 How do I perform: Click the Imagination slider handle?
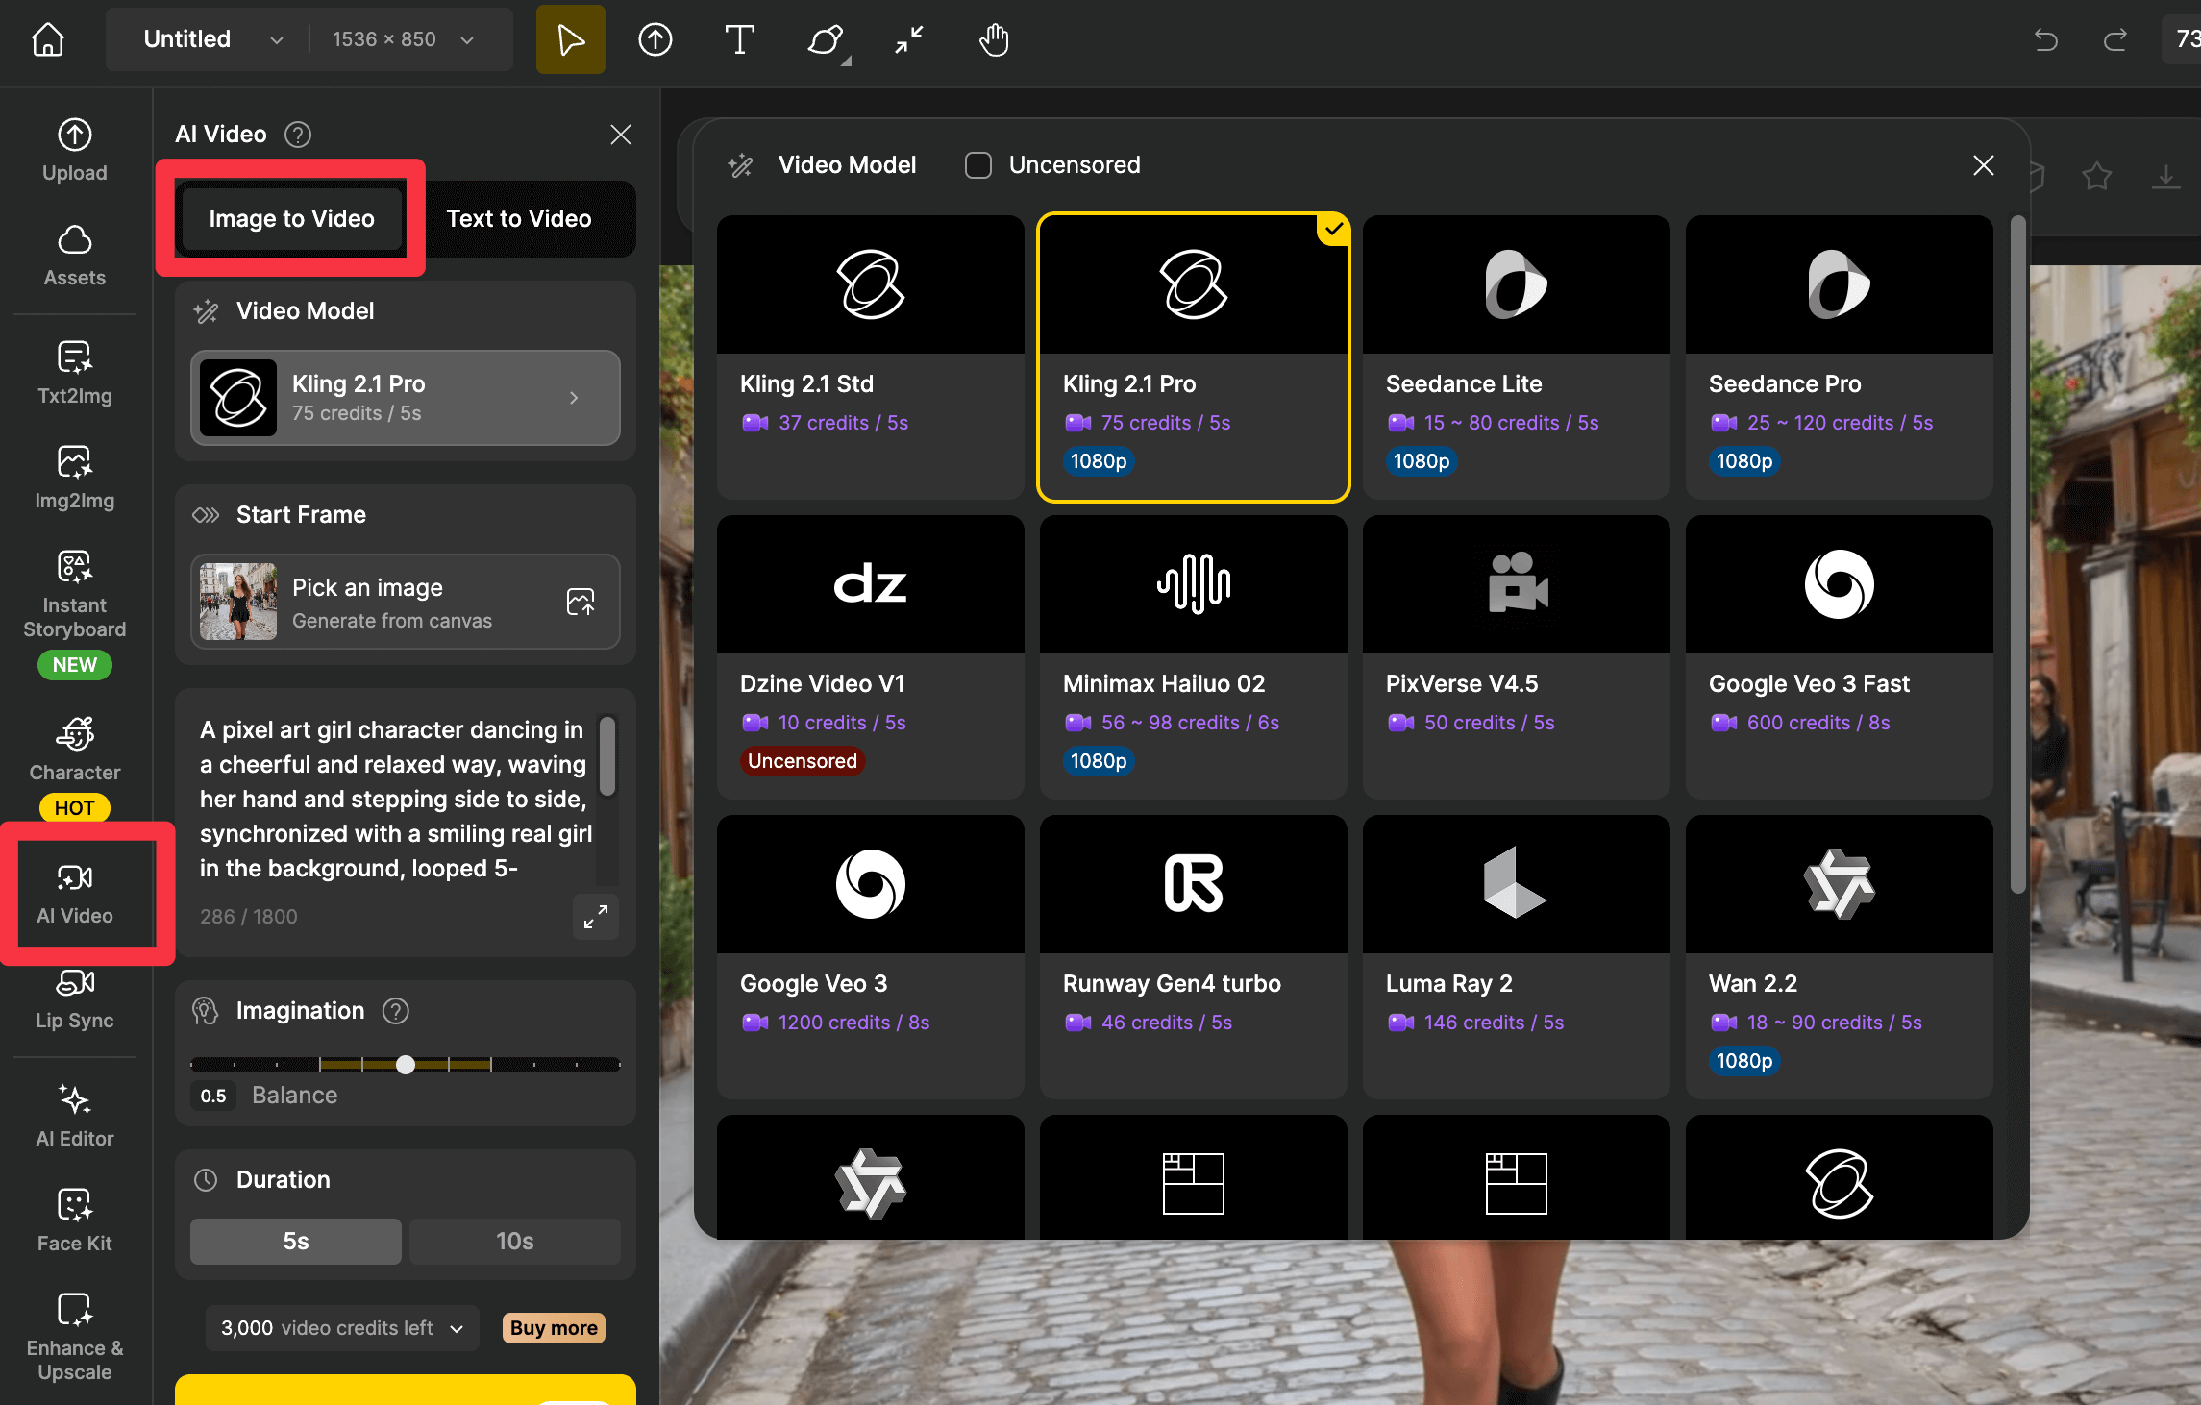tap(406, 1065)
